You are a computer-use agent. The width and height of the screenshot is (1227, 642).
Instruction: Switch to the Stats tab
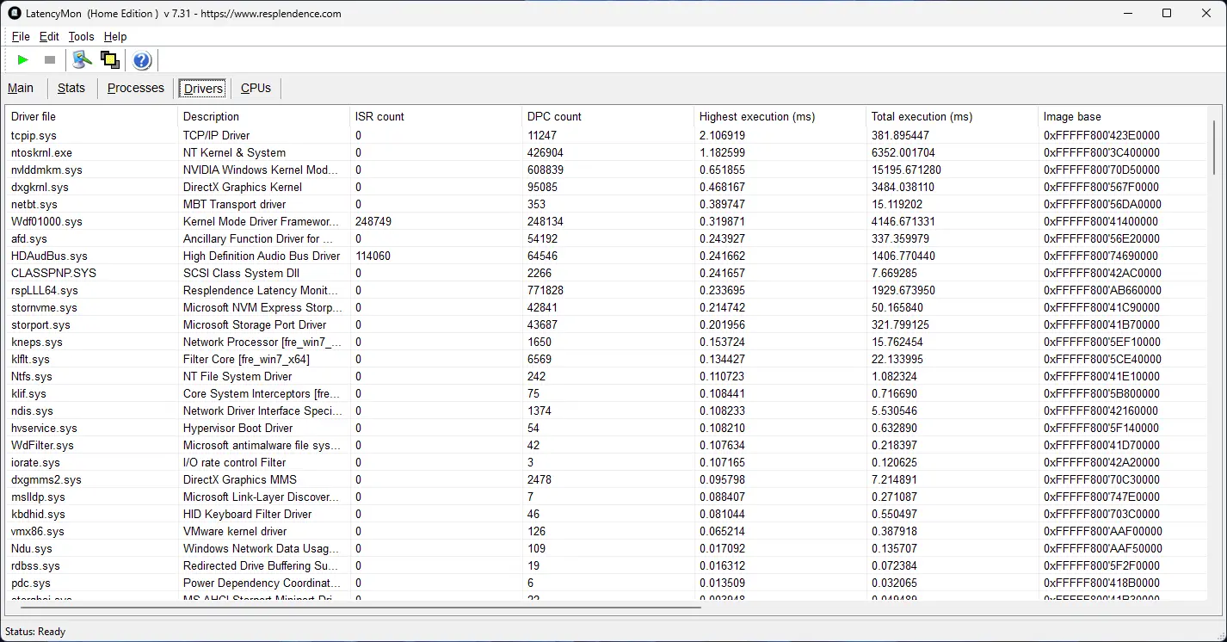[71, 88]
